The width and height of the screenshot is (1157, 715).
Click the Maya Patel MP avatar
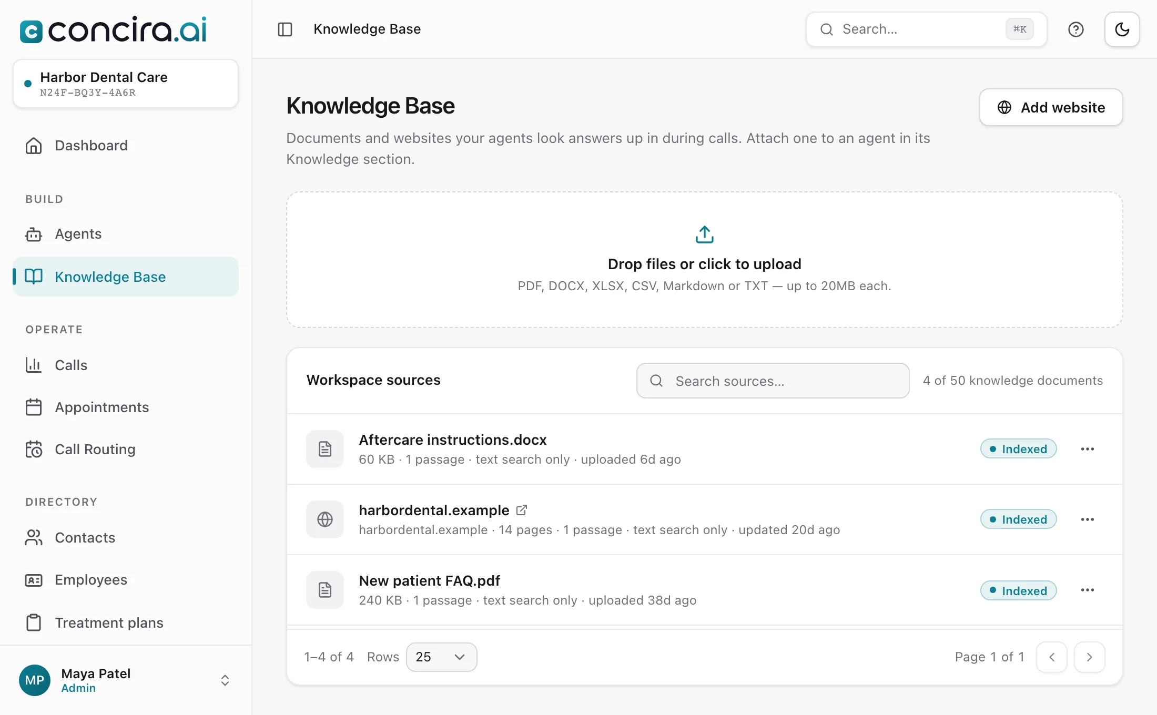35,680
